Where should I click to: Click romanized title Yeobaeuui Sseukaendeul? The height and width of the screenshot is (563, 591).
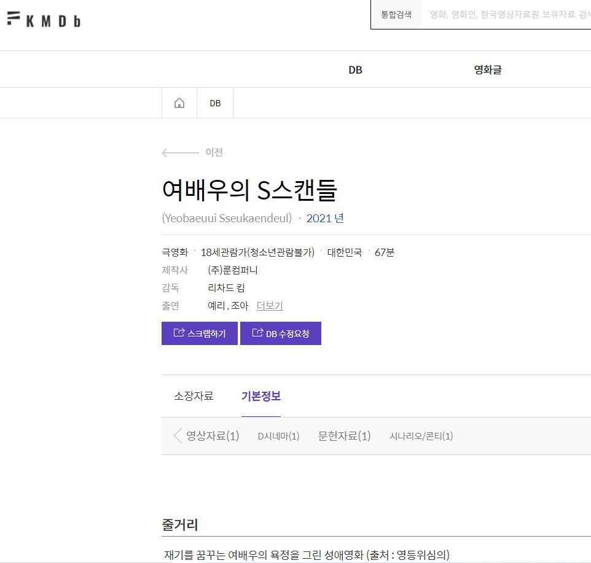coord(227,218)
